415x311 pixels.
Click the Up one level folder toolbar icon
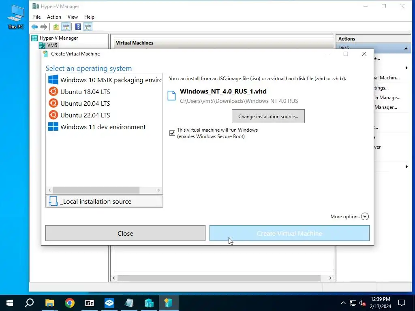click(x=56, y=27)
